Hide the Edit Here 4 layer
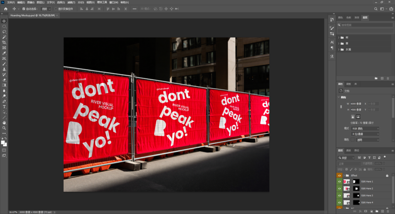The height and width of the screenshot is (214, 395). pos(339,202)
